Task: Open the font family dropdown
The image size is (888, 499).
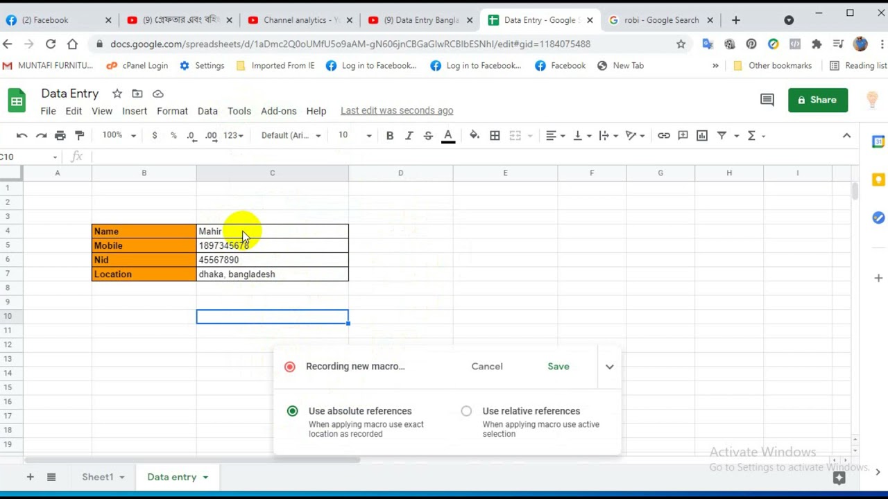Action: click(x=291, y=136)
